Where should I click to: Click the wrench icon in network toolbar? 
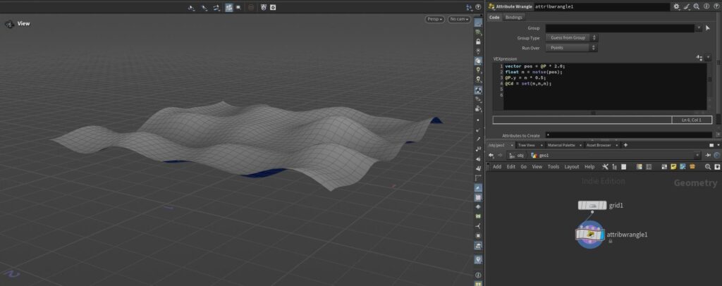click(605, 167)
